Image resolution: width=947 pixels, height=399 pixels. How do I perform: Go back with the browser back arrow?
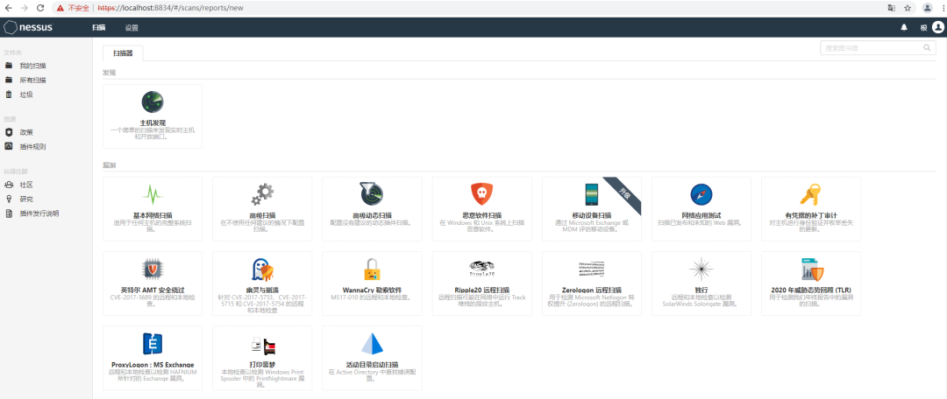(9, 8)
